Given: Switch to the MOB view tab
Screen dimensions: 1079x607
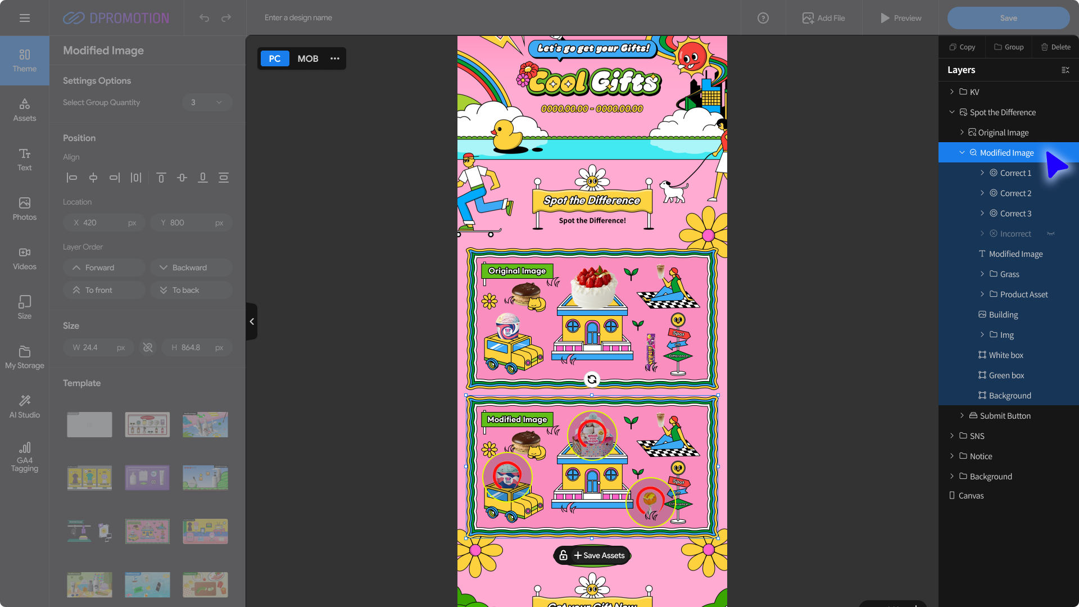Looking at the screenshot, I should click(307, 58).
